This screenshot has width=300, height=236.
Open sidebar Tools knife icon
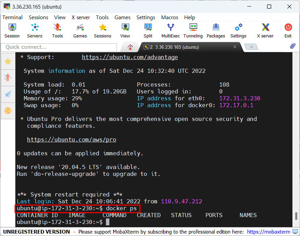tap(8, 78)
